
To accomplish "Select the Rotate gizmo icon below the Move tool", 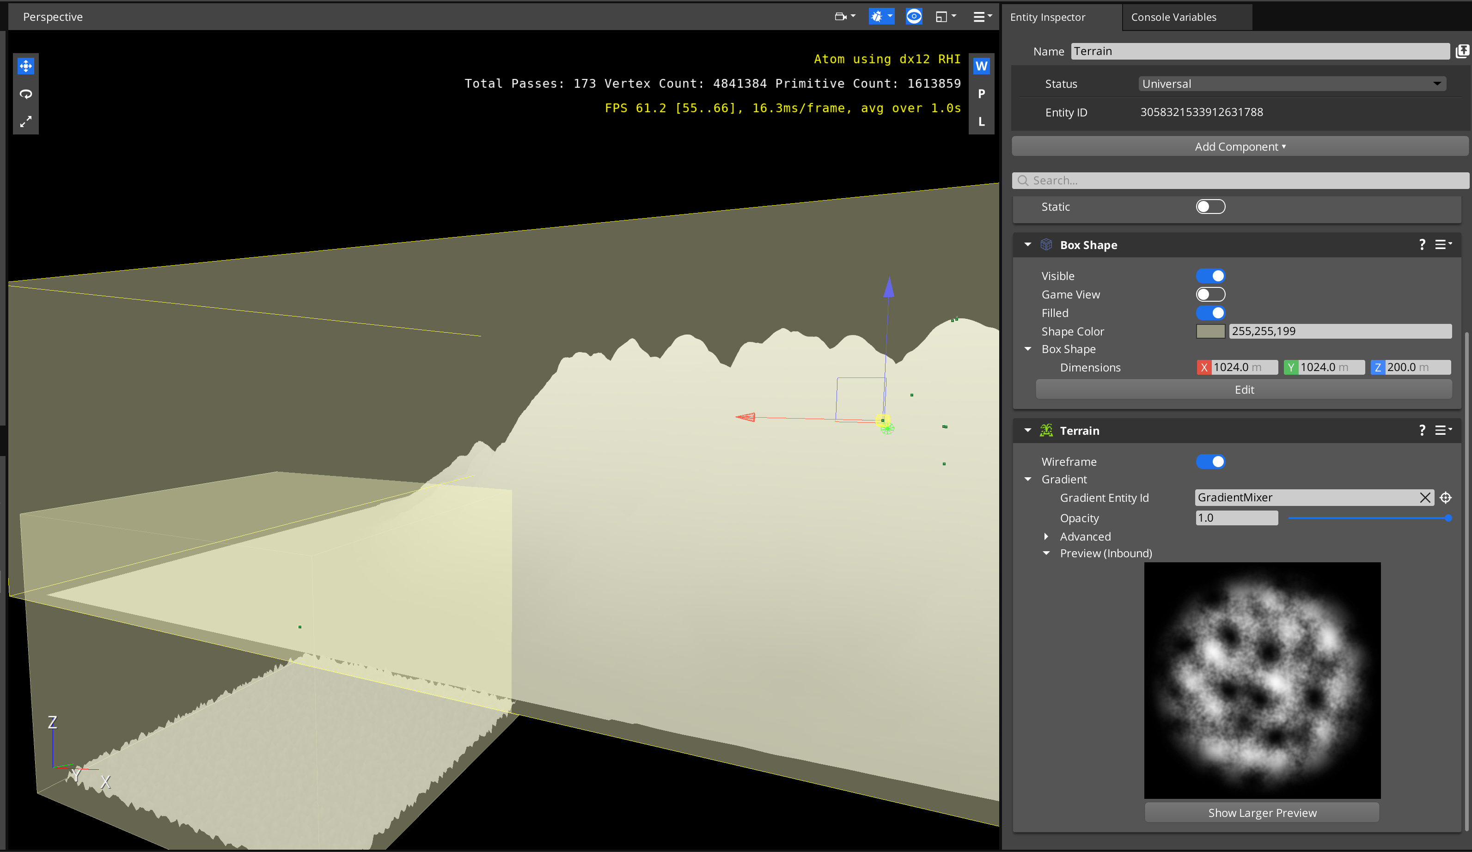I will coord(26,93).
